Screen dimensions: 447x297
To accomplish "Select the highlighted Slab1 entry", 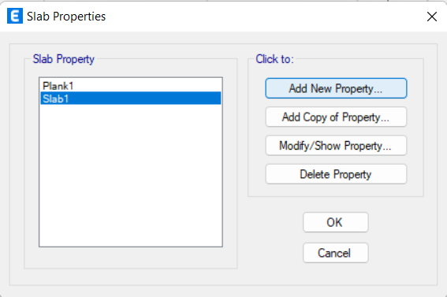I will point(131,98).
